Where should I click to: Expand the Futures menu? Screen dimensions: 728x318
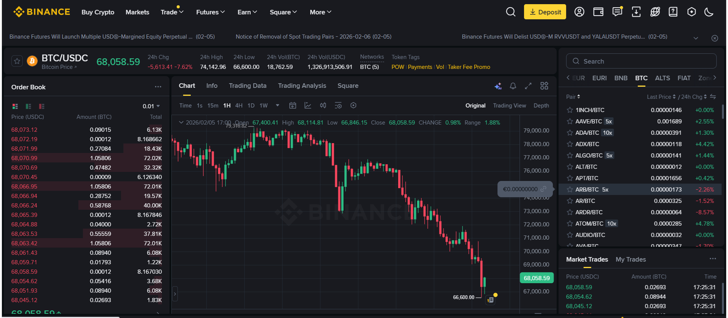[210, 12]
